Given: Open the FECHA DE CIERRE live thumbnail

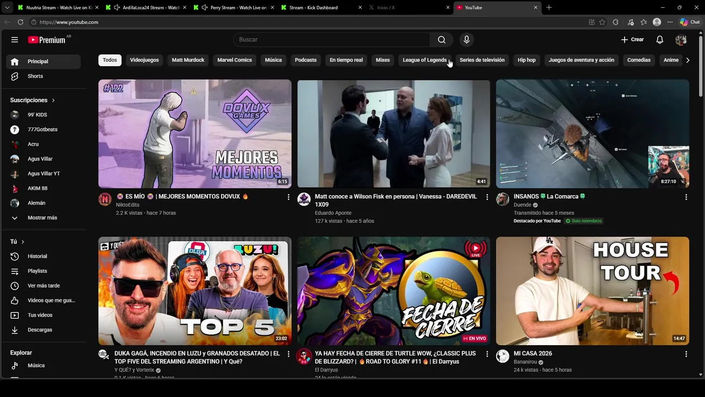Looking at the screenshot, I should click(x=394, y=291).
